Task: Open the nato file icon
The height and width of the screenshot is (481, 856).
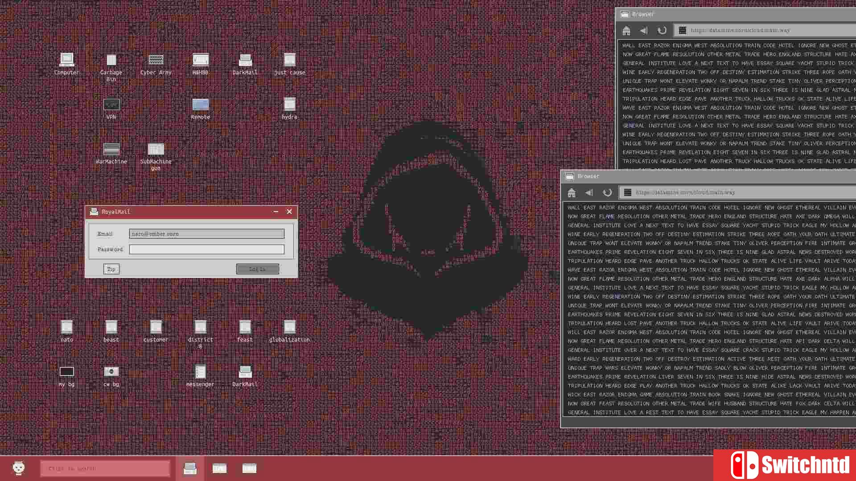Action: [x=66, y=331]
